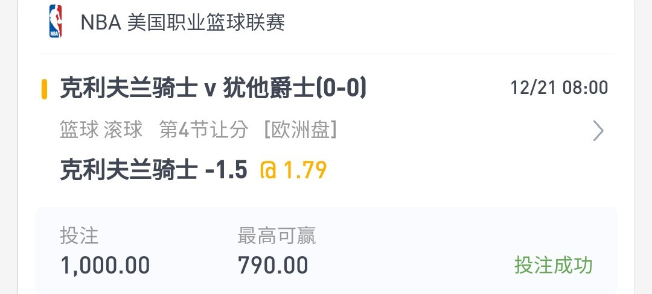Click the yellow status bar beside match title
Viewport: 652px width, 294px height.
44,89
